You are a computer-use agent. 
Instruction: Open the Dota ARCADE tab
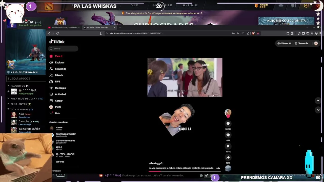(190, 5)
